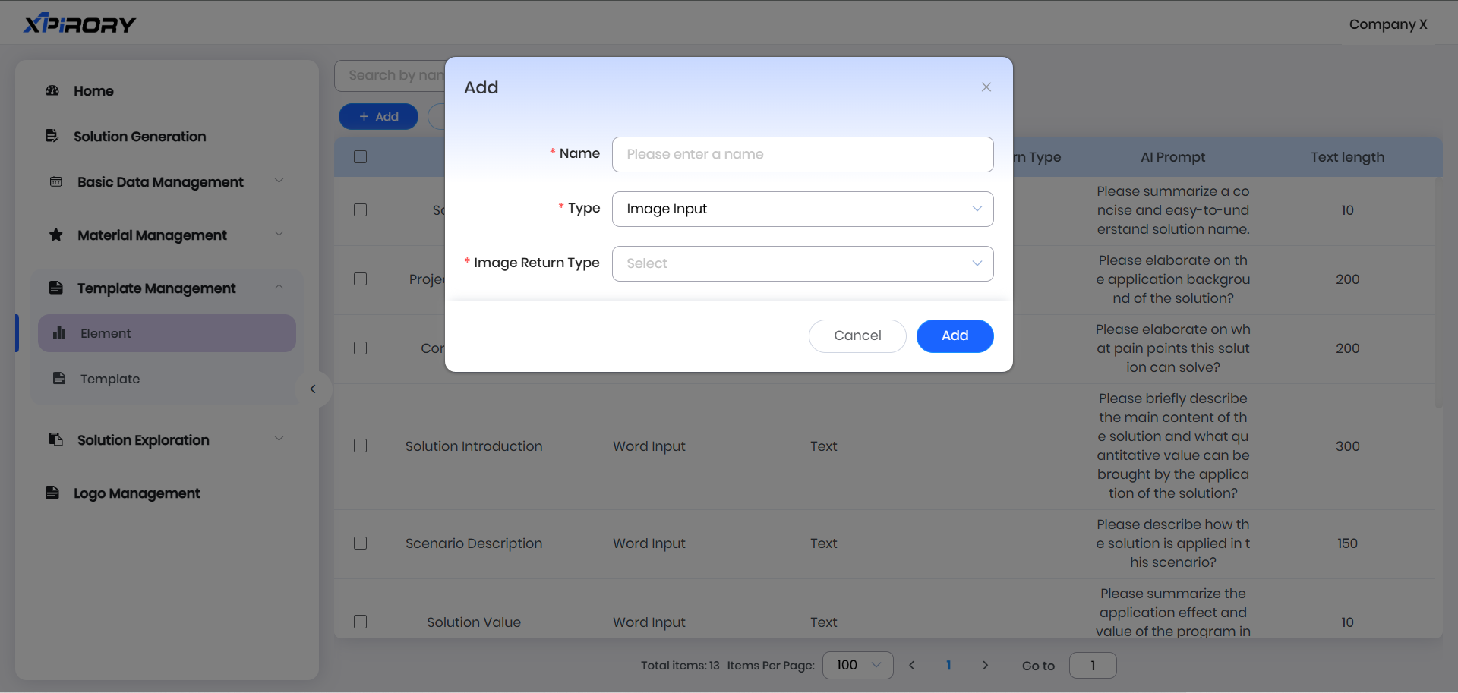Click the Material Management star icon
Screen dimensions: 1458x693
[56, 235]
